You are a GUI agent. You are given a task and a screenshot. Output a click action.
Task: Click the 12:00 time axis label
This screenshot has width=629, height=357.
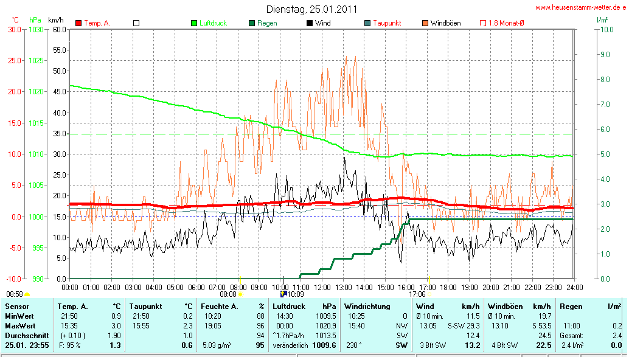[322, 287]
